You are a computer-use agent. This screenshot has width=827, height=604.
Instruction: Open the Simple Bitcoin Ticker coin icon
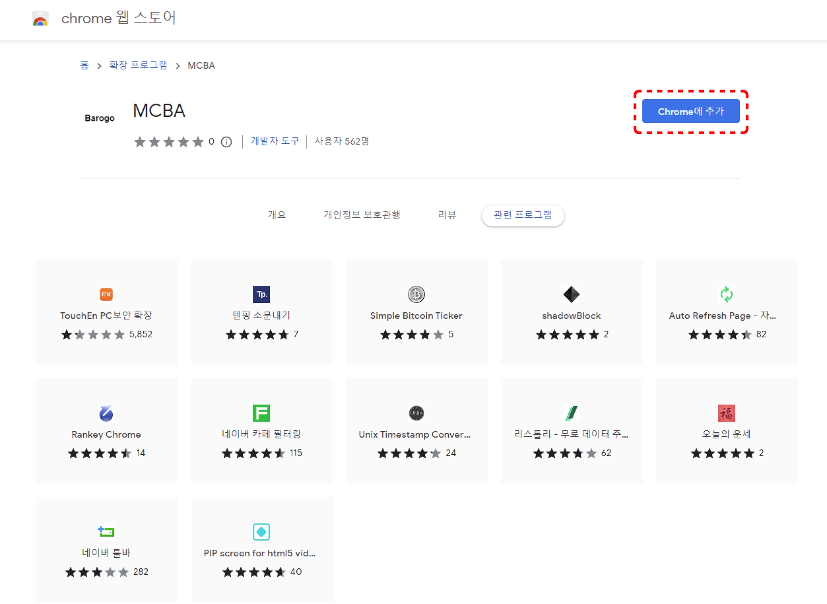(416, 294)
